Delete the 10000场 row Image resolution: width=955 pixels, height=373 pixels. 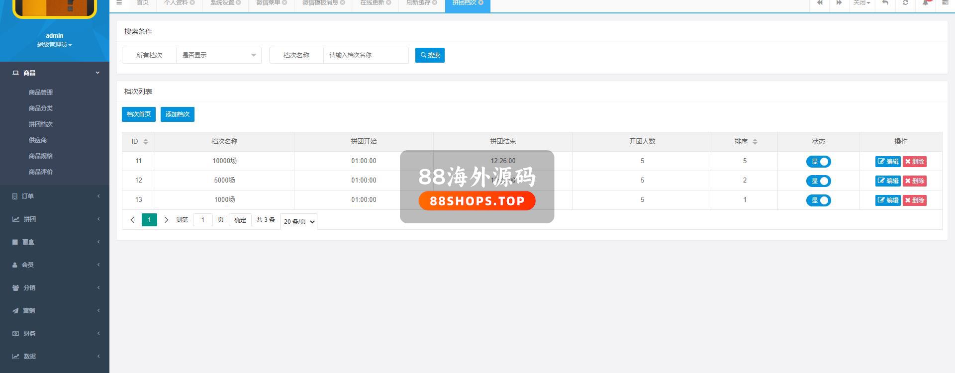coord(914,162)
